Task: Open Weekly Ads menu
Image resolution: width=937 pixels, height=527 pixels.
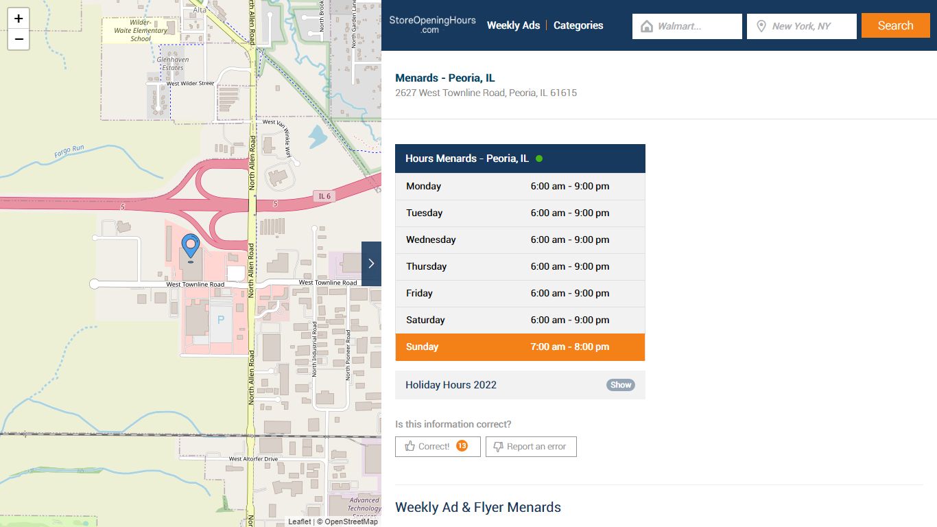Action: click(513, 25)
